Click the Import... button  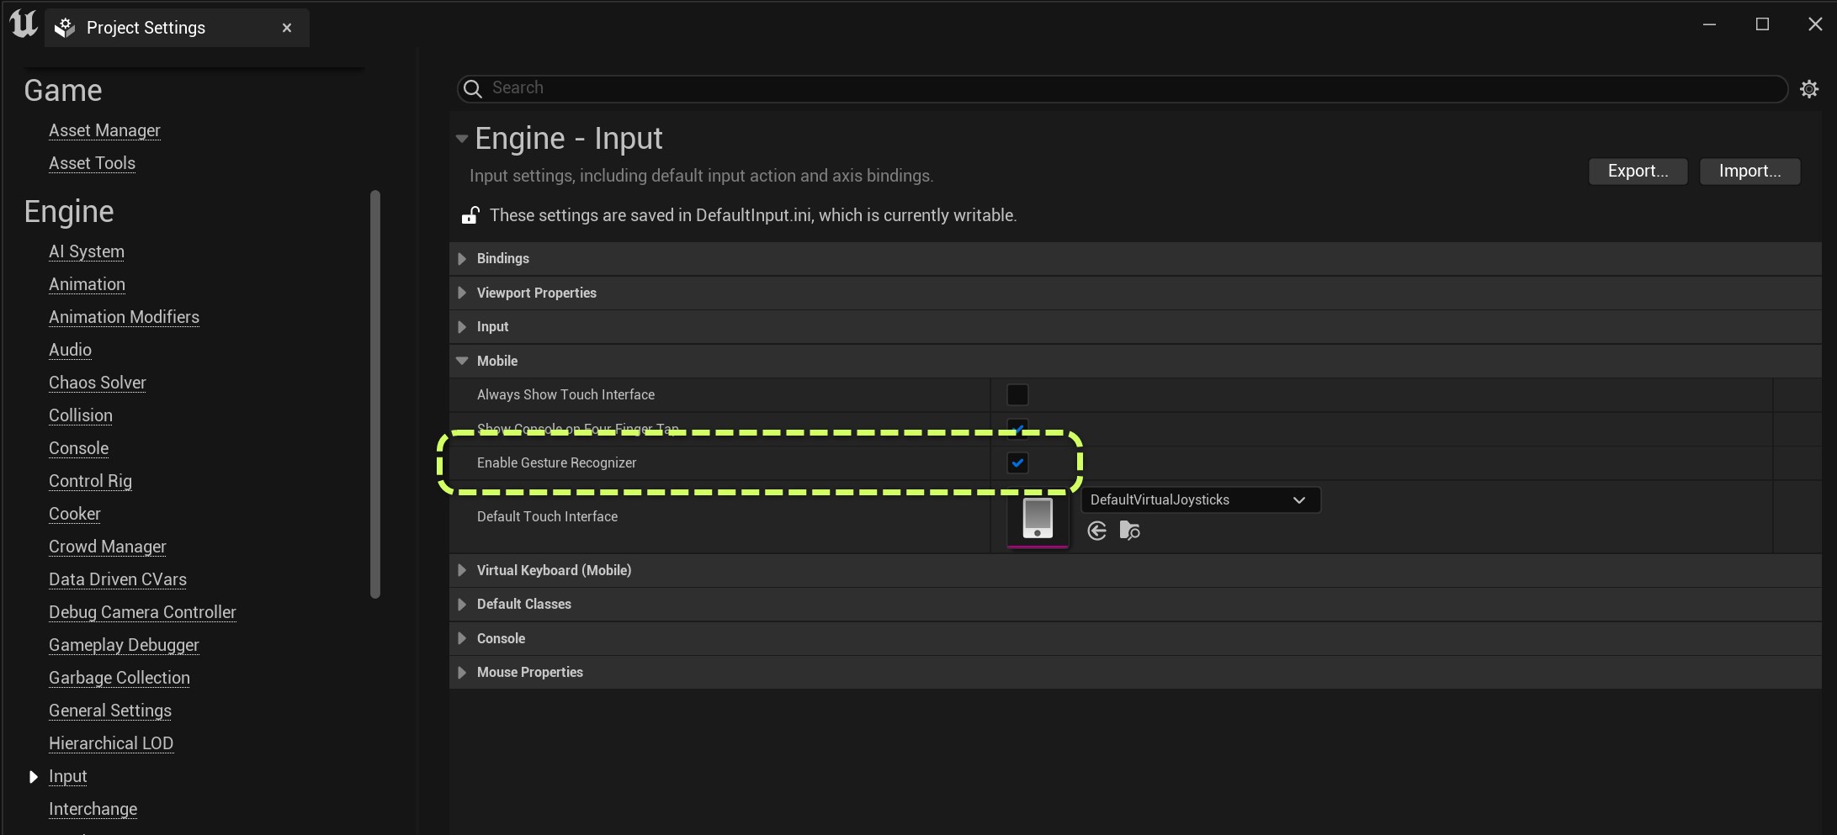tap(1749, 172)
